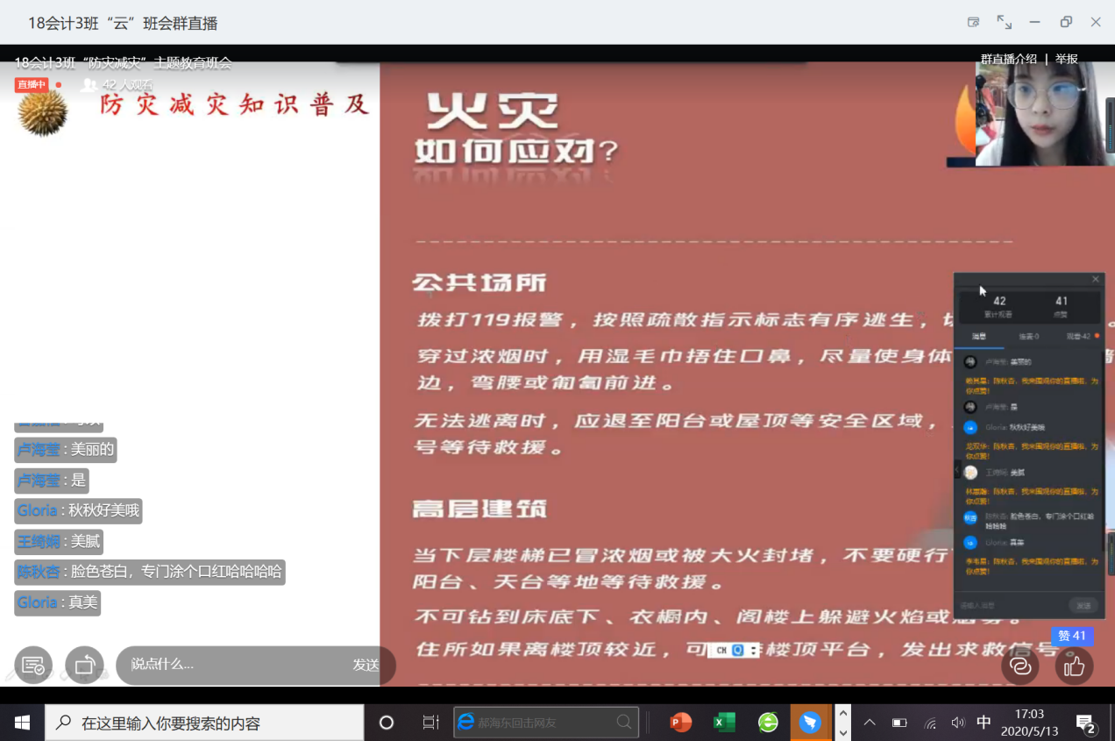The width and height of the screenshot is (1115, 741).
Task: Open Windows Start menu
Action: pyautogui.click(x=22, y=723)
